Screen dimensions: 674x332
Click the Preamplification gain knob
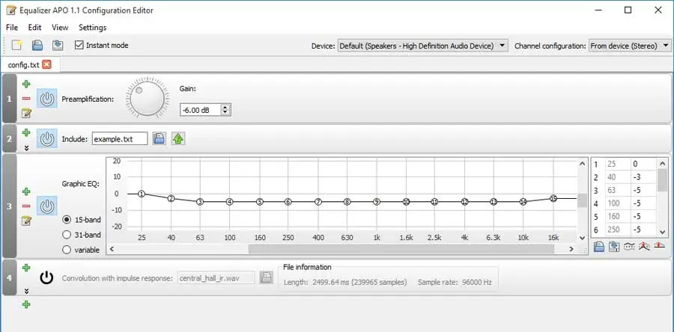point(147,97)
